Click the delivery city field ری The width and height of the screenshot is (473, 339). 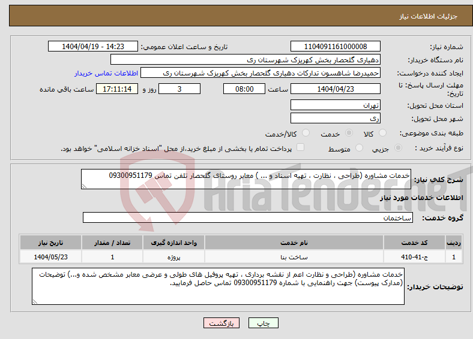pyautogui.click(x=336, y=118)
